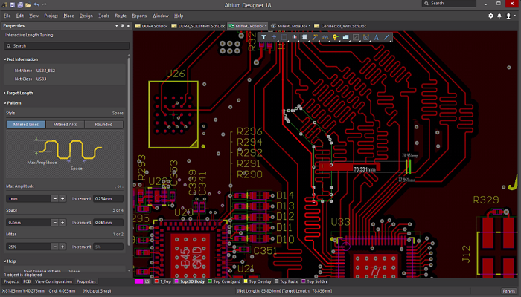Click the Undo arrow icon
This screenshot has height=297, width=521.
tap(36, 4)
